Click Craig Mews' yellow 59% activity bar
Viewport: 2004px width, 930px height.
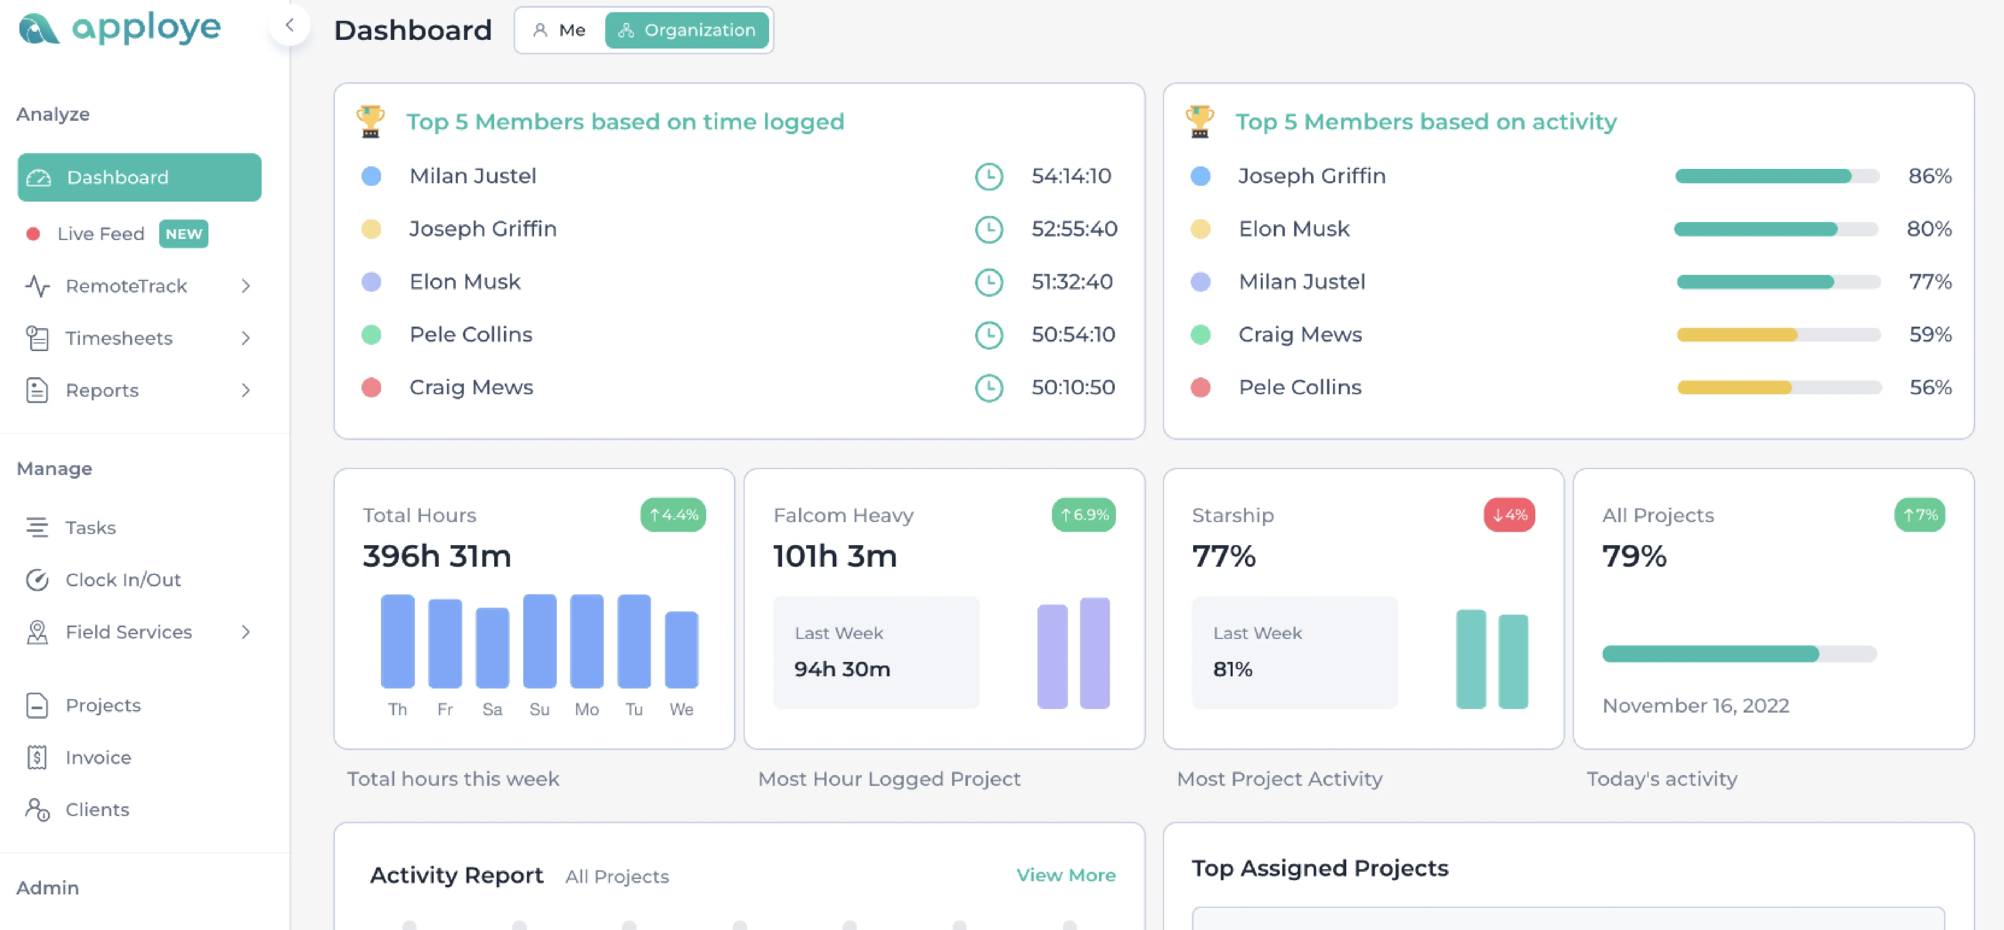click(x=1778, y=335)
